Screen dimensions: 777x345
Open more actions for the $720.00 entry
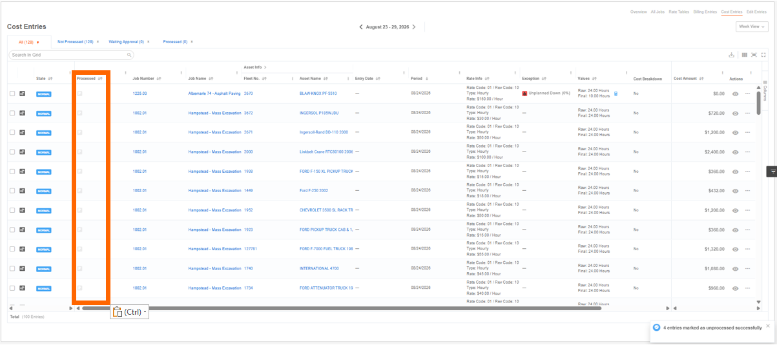point(747,113)
